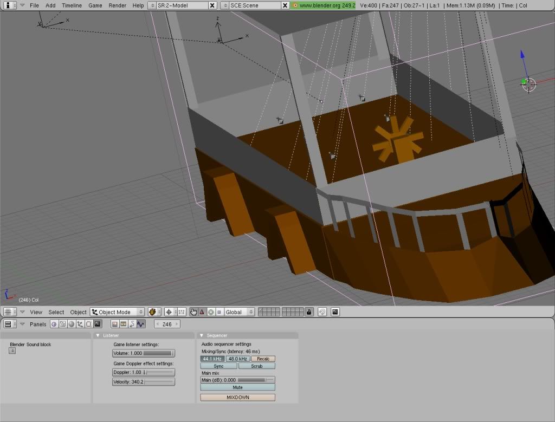
Task: Toggle the 3D manipulator hand icon
Action: (193, 312)
